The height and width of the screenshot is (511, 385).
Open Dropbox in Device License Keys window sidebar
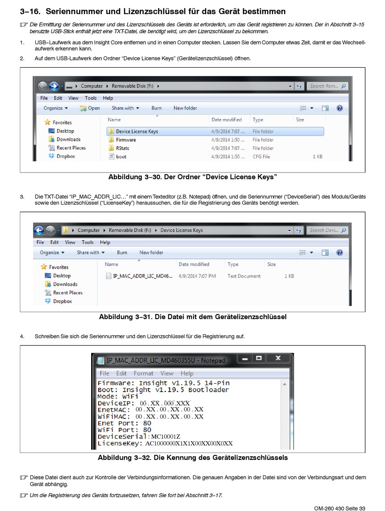(x=58, y=301)
